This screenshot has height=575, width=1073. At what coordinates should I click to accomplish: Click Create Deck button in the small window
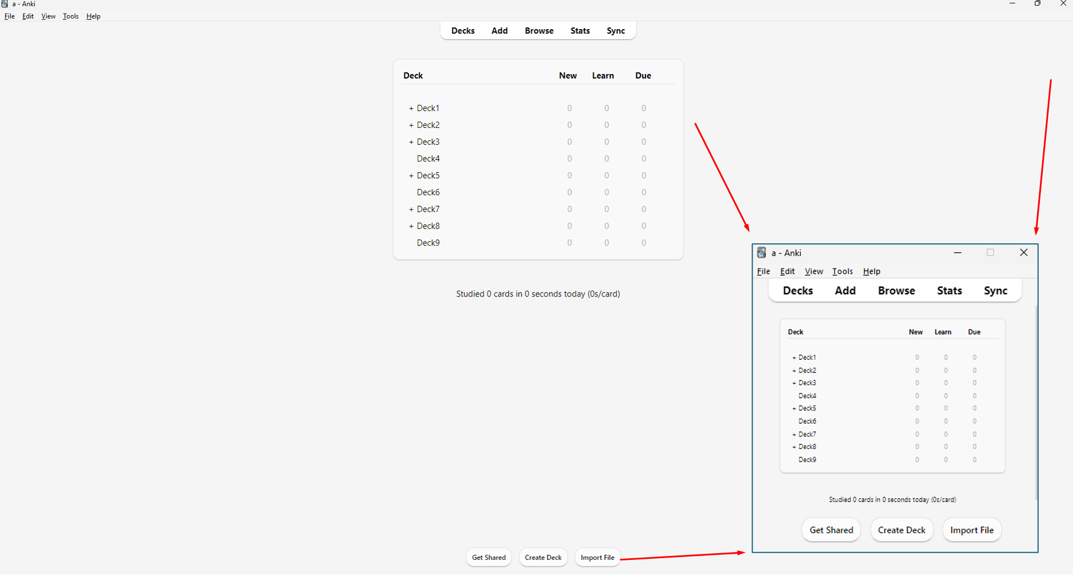click(x=901, y=530)
